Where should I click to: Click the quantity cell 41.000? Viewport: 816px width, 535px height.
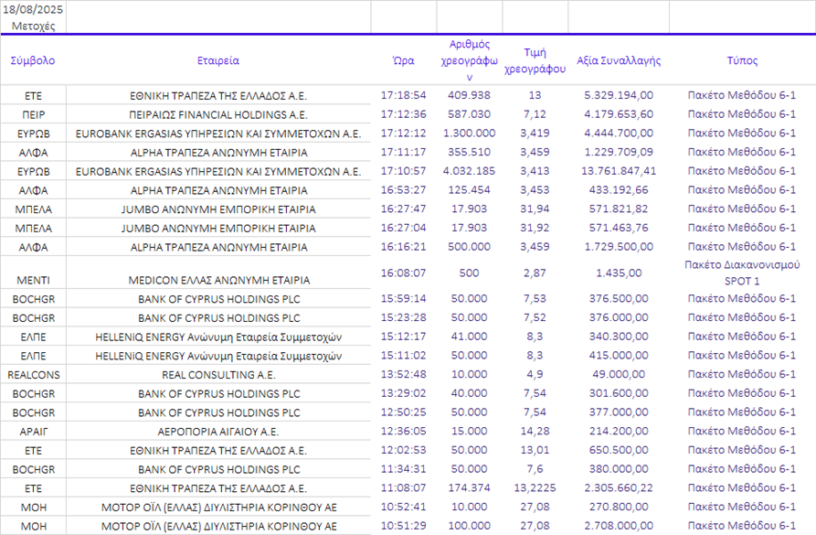[469, 337]
